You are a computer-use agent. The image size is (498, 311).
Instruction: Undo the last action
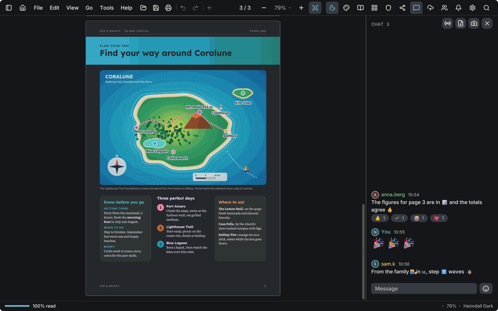(183, 8)
